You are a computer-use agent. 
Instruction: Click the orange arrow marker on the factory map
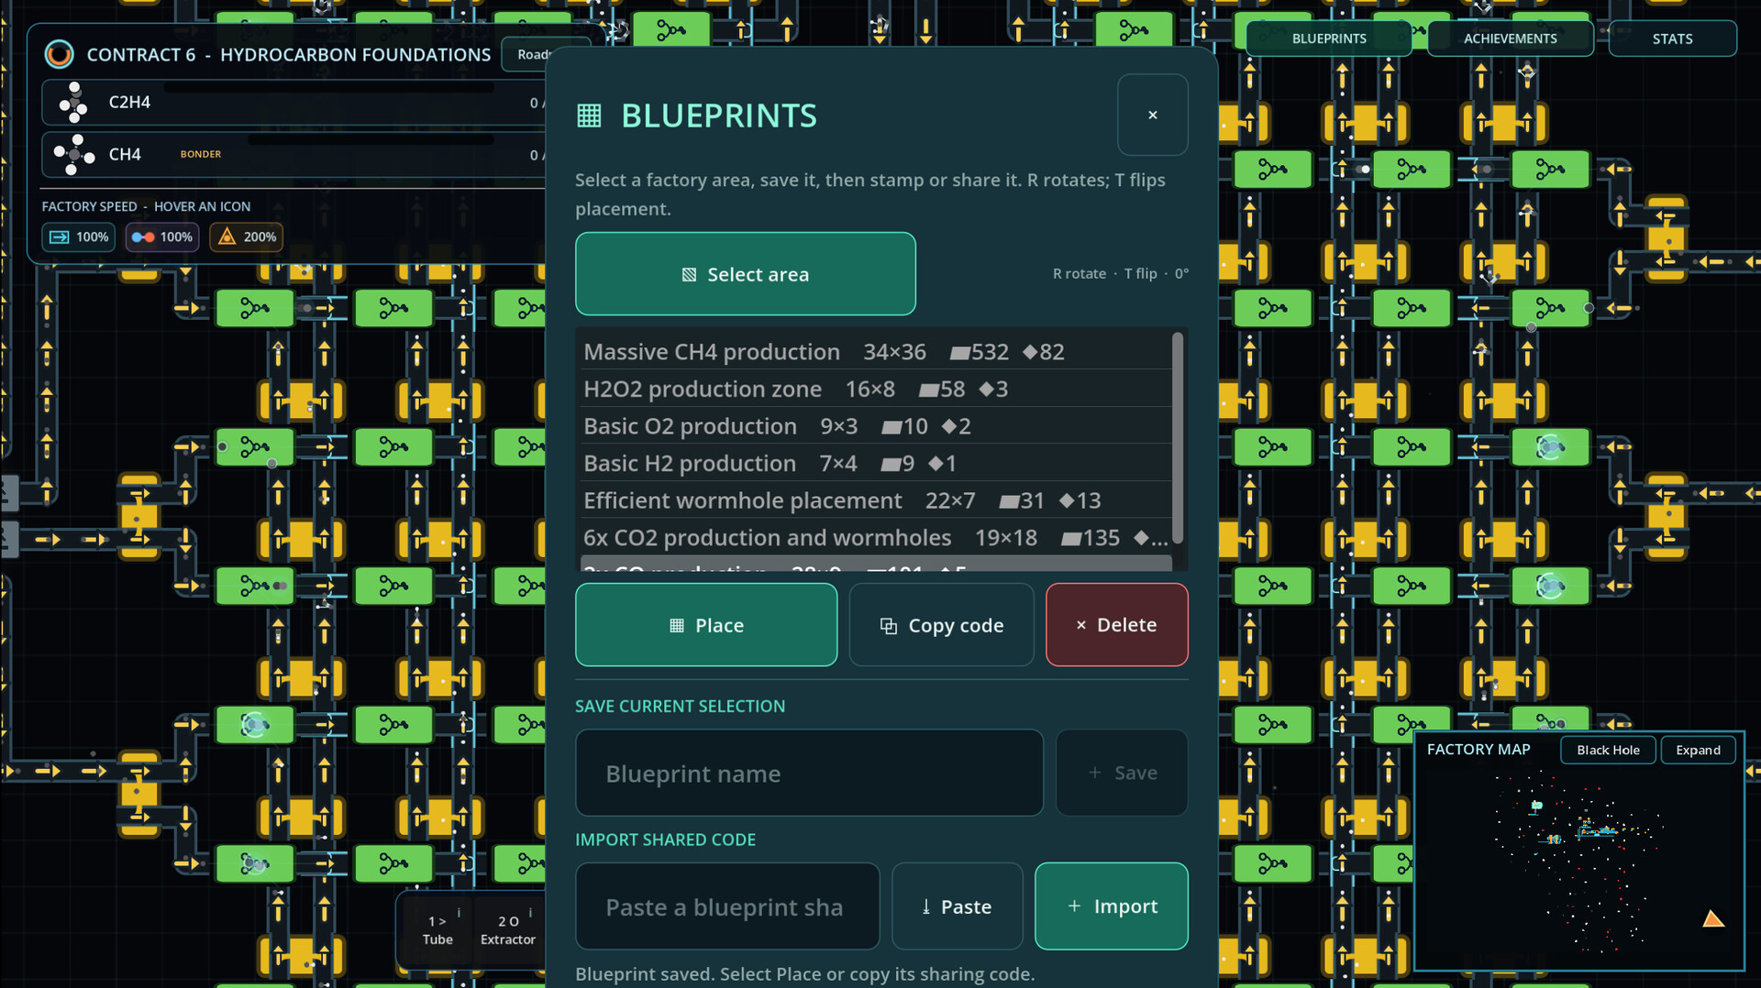tap(1712, 918)
